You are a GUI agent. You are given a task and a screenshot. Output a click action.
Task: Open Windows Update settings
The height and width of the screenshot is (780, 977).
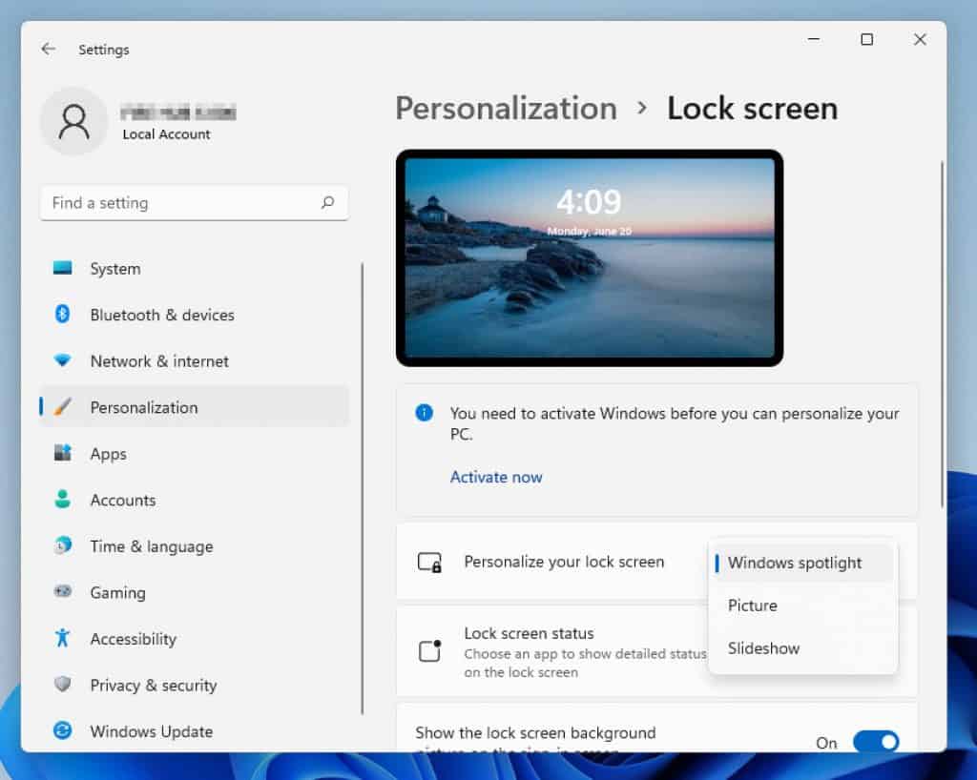coord(194,731)
